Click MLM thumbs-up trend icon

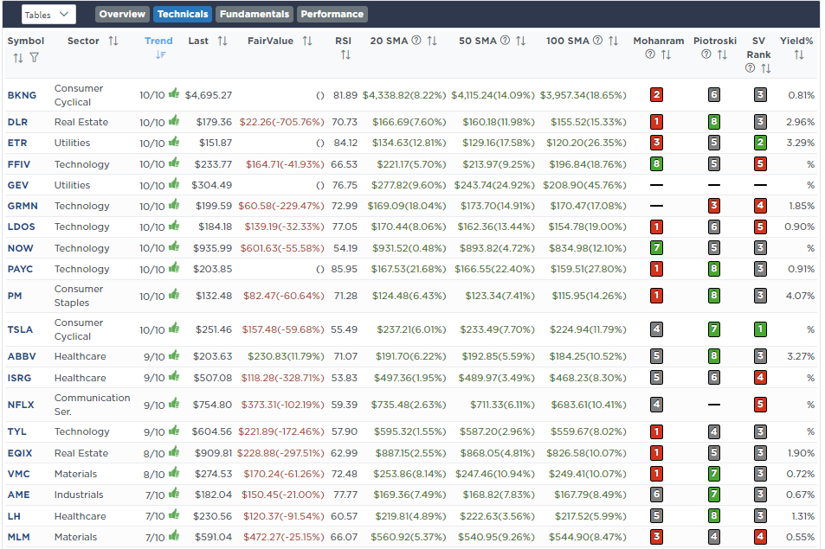(x=174, y=535)
